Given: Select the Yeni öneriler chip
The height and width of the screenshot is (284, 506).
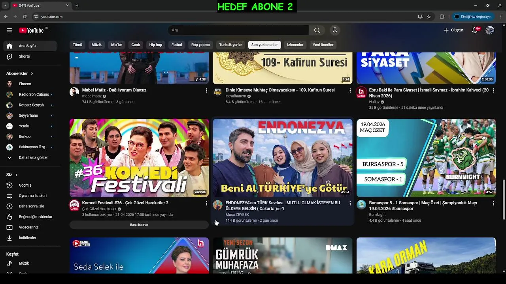Looking at the screenshot, I should [323, 45].
